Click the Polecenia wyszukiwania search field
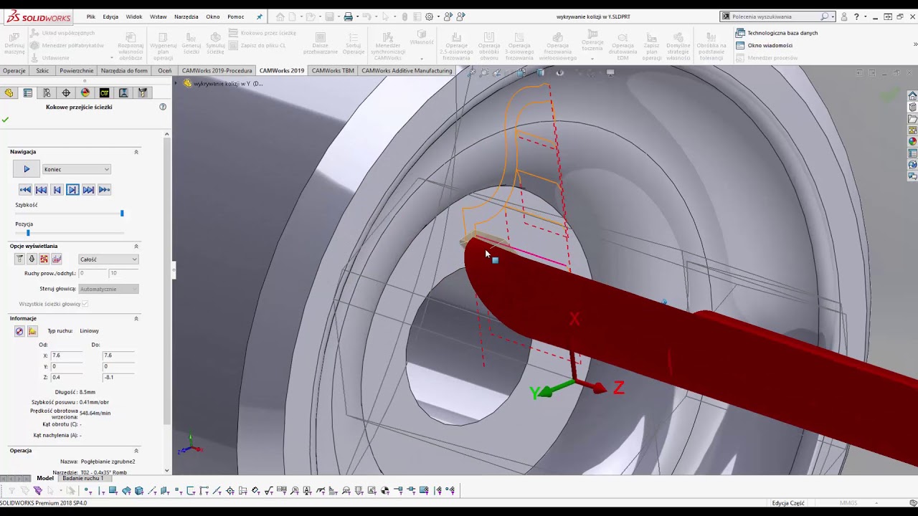Viewport: 918px width, 516px height. pos(777,16)
